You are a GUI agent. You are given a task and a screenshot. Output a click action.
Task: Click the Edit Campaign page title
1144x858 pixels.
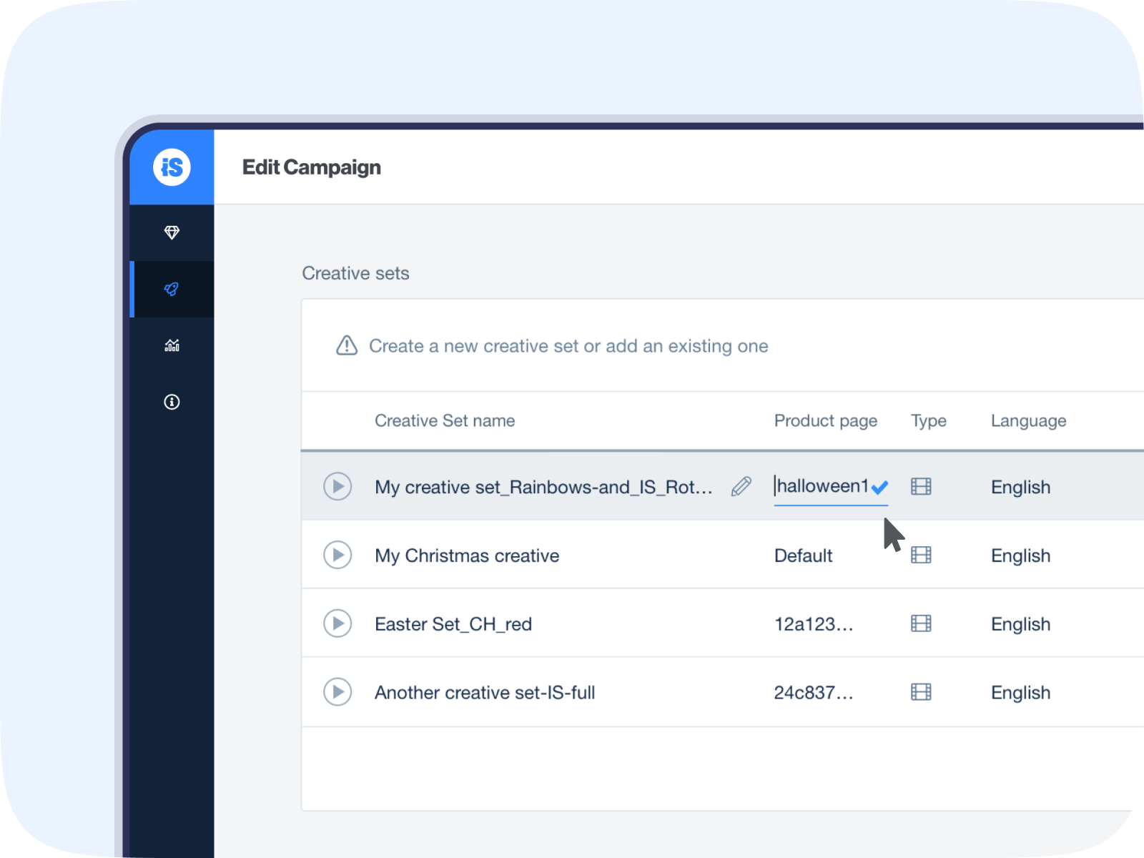pos(311,167)
